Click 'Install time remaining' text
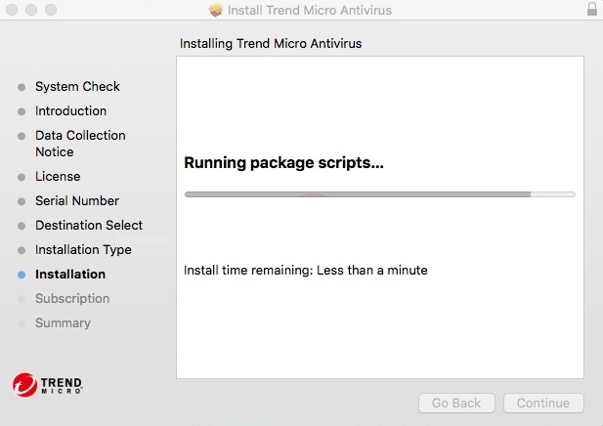Viewport: 603px width, 426px height. [305, 271]
